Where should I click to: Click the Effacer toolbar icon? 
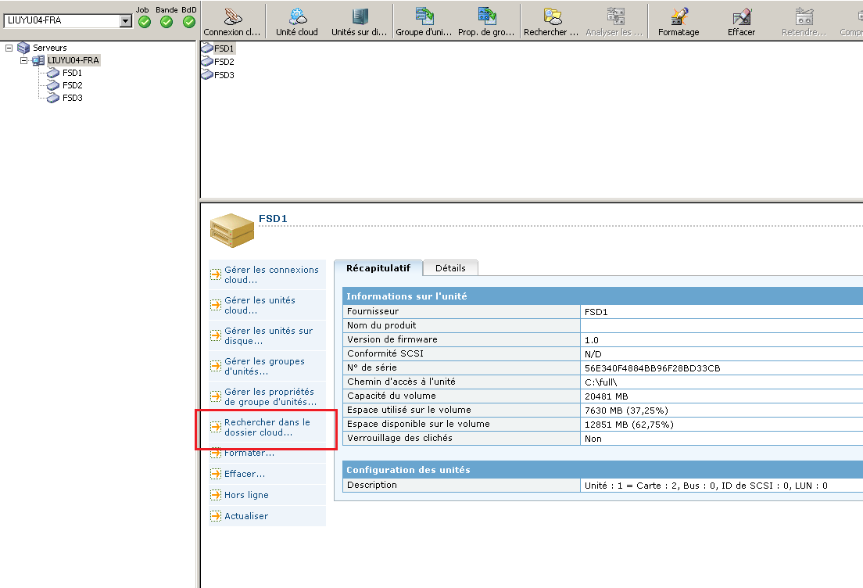(741, 21)
